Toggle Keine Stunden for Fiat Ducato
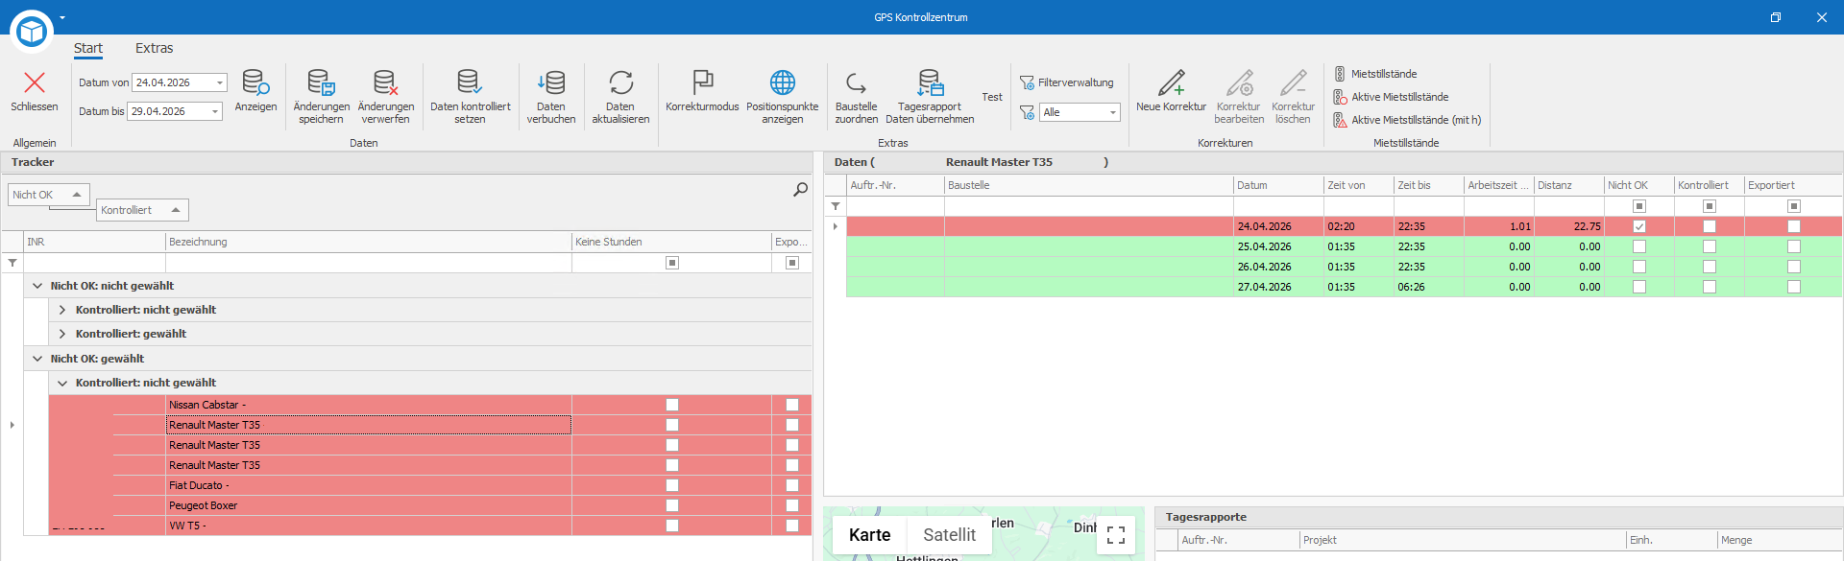This screenshot has width=1844, height=561. point(672,485)
